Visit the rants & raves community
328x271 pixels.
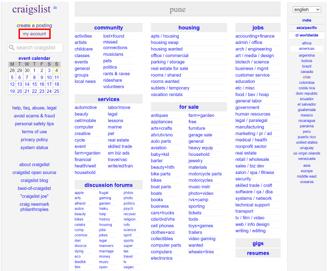[x=117, y=74]
